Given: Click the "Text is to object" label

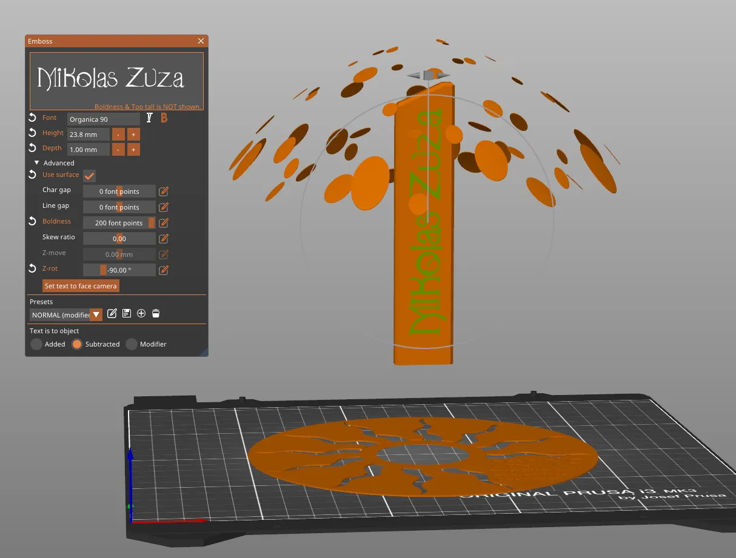Looking at the screenshot, I should [55, 331].
